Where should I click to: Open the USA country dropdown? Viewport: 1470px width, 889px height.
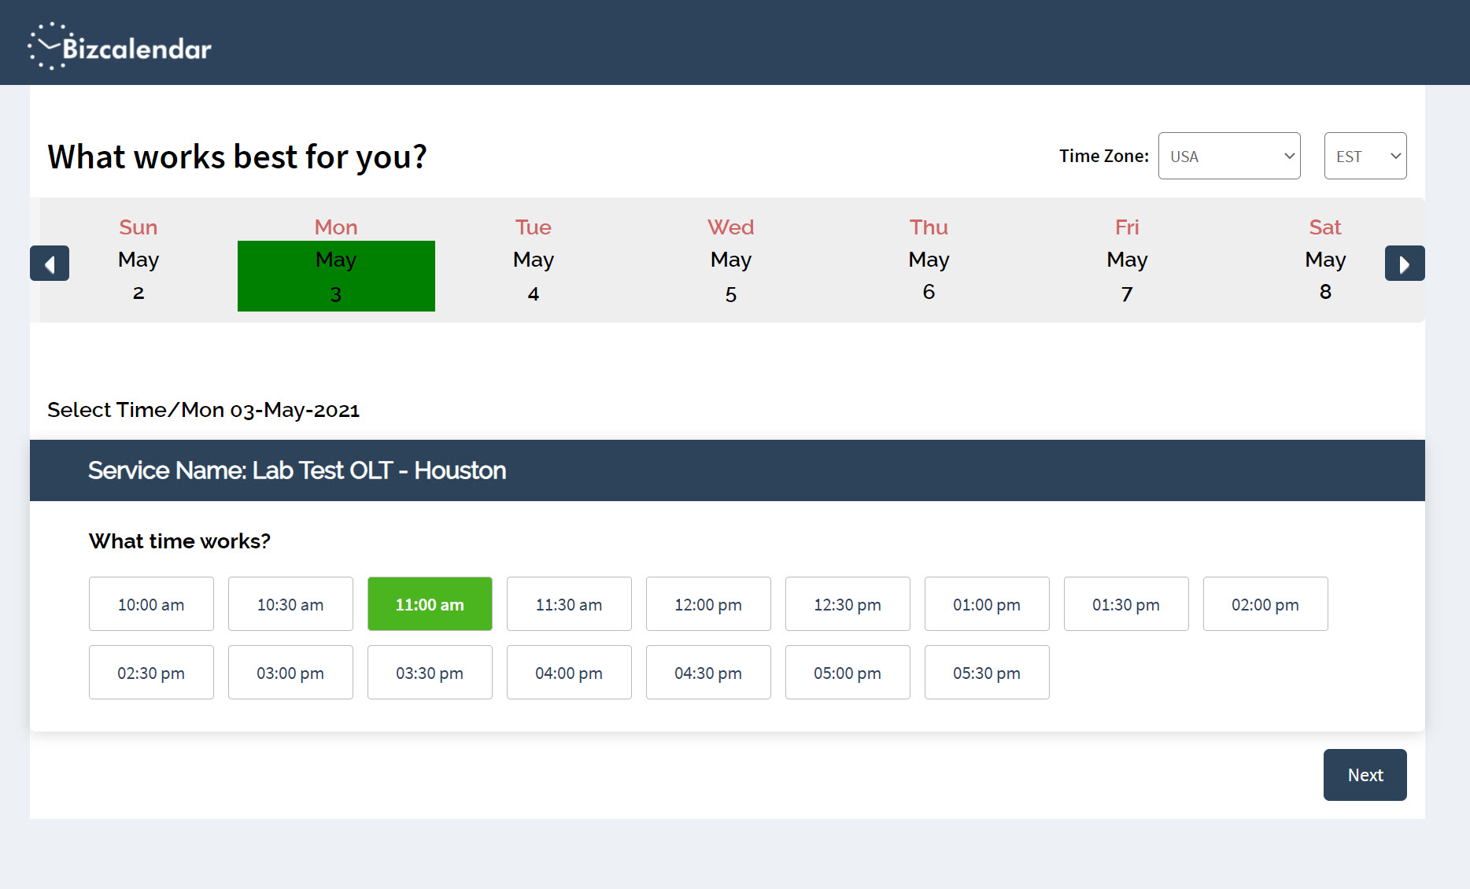(x=1228, y=156)
